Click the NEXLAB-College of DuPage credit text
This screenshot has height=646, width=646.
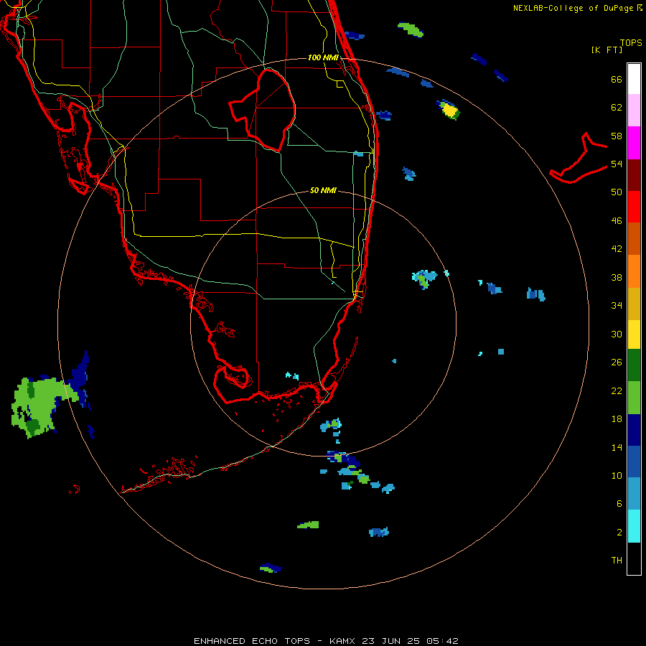coord(574,8)
